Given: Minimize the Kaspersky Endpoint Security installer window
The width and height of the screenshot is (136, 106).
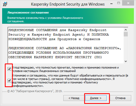Looking at the screenshot, I should pos(111,3).
